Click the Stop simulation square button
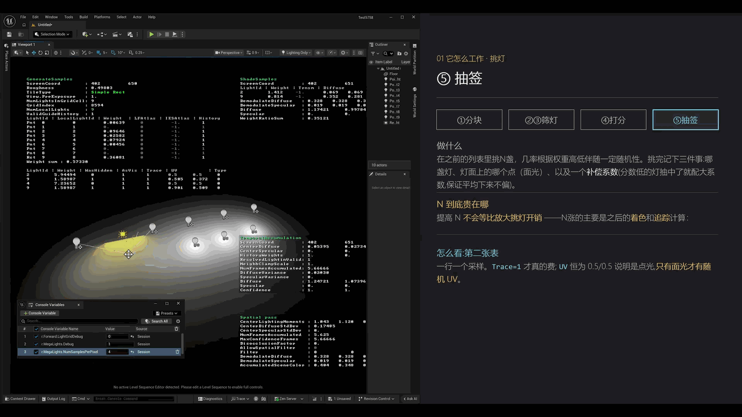 coord(167,34)
